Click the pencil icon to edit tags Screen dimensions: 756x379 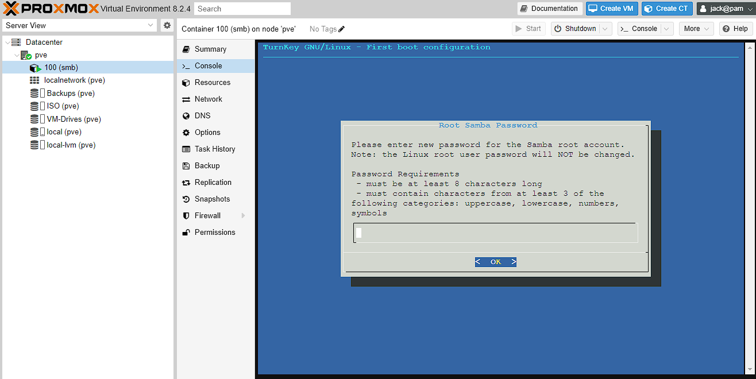point(342,29)
